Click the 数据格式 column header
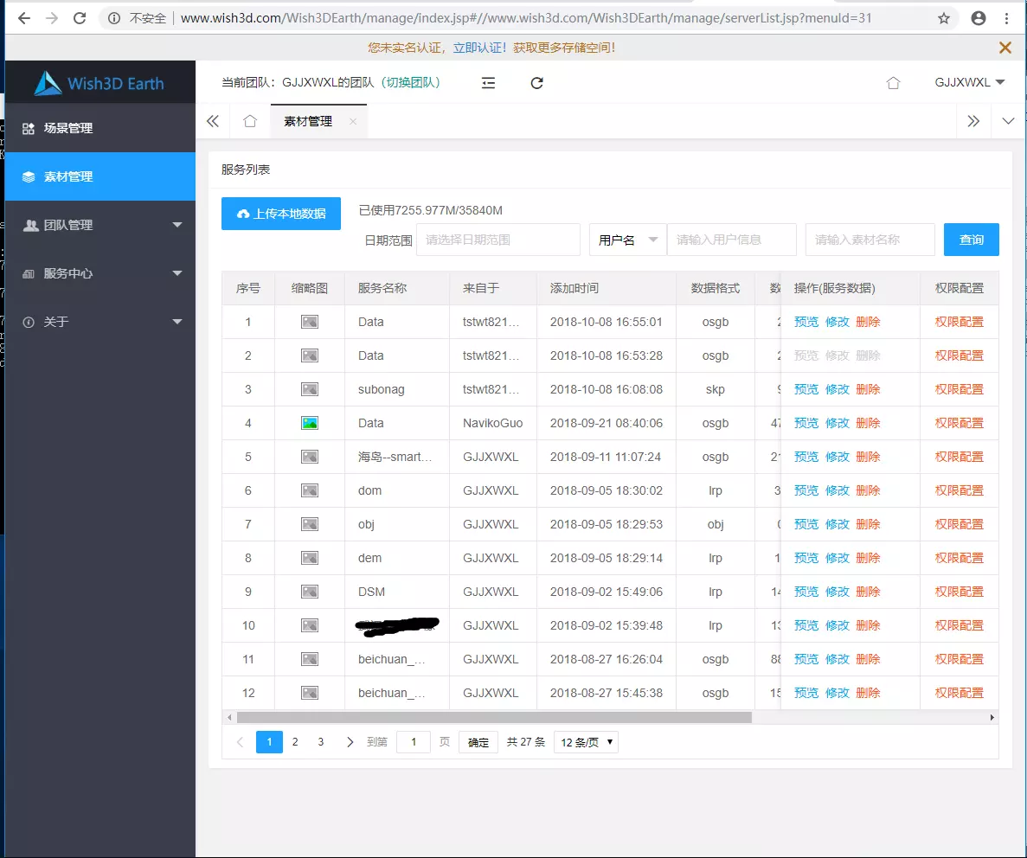Viewport: 1027px width, 858px height. (716, 288)
